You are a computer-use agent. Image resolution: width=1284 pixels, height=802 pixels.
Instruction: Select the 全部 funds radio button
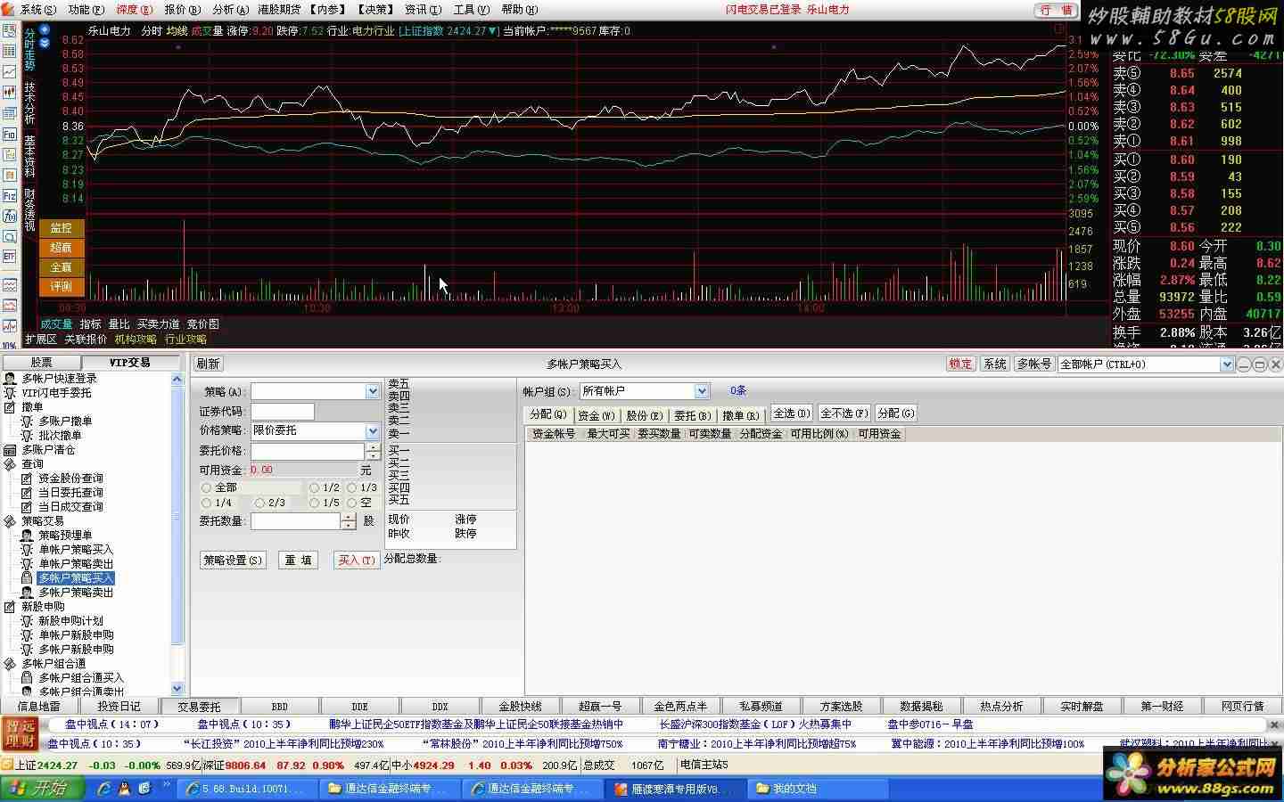[x=206, y=488]
